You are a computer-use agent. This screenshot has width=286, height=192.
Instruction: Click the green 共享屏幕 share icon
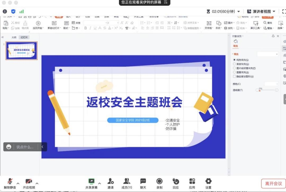91,181
